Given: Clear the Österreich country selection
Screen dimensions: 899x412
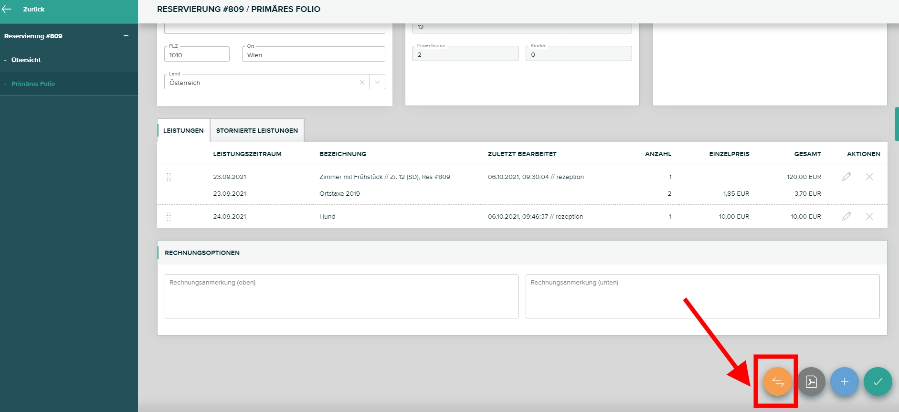Looking at the screenshot, I should click(362, 83).
